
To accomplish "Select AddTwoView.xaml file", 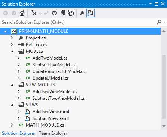I will pos(51,112).
